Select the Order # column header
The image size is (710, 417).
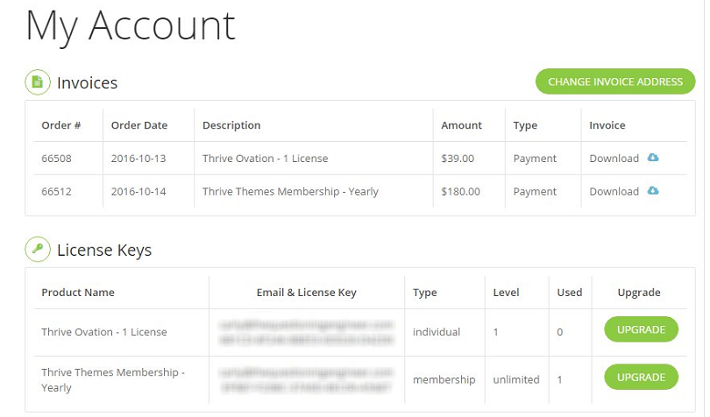[x=61, y=125]
